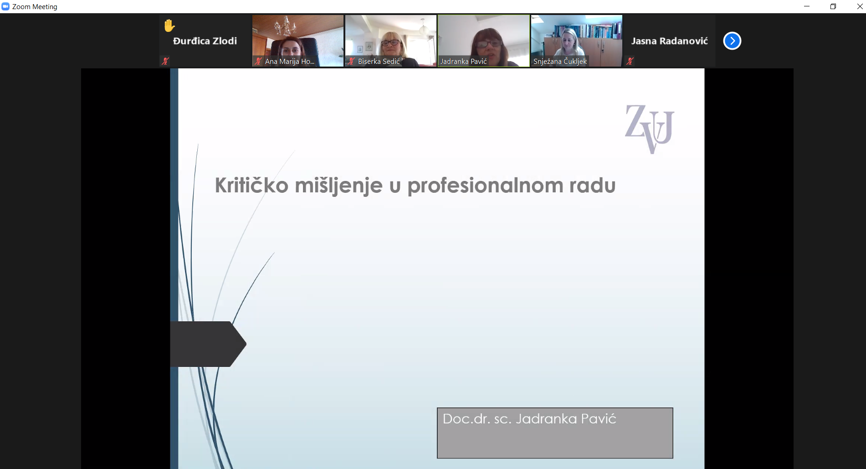
Task: Click the Doc.dr. sc. Jadranka Pavić text box
Action: point(555,433)
